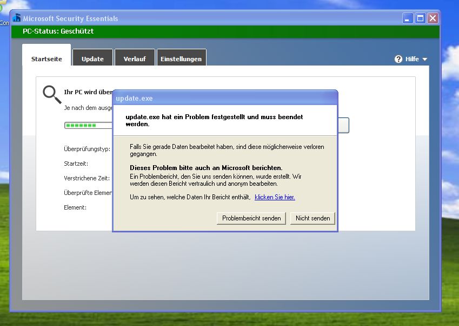Click the Hilfe question mark icon

point(398,59)
